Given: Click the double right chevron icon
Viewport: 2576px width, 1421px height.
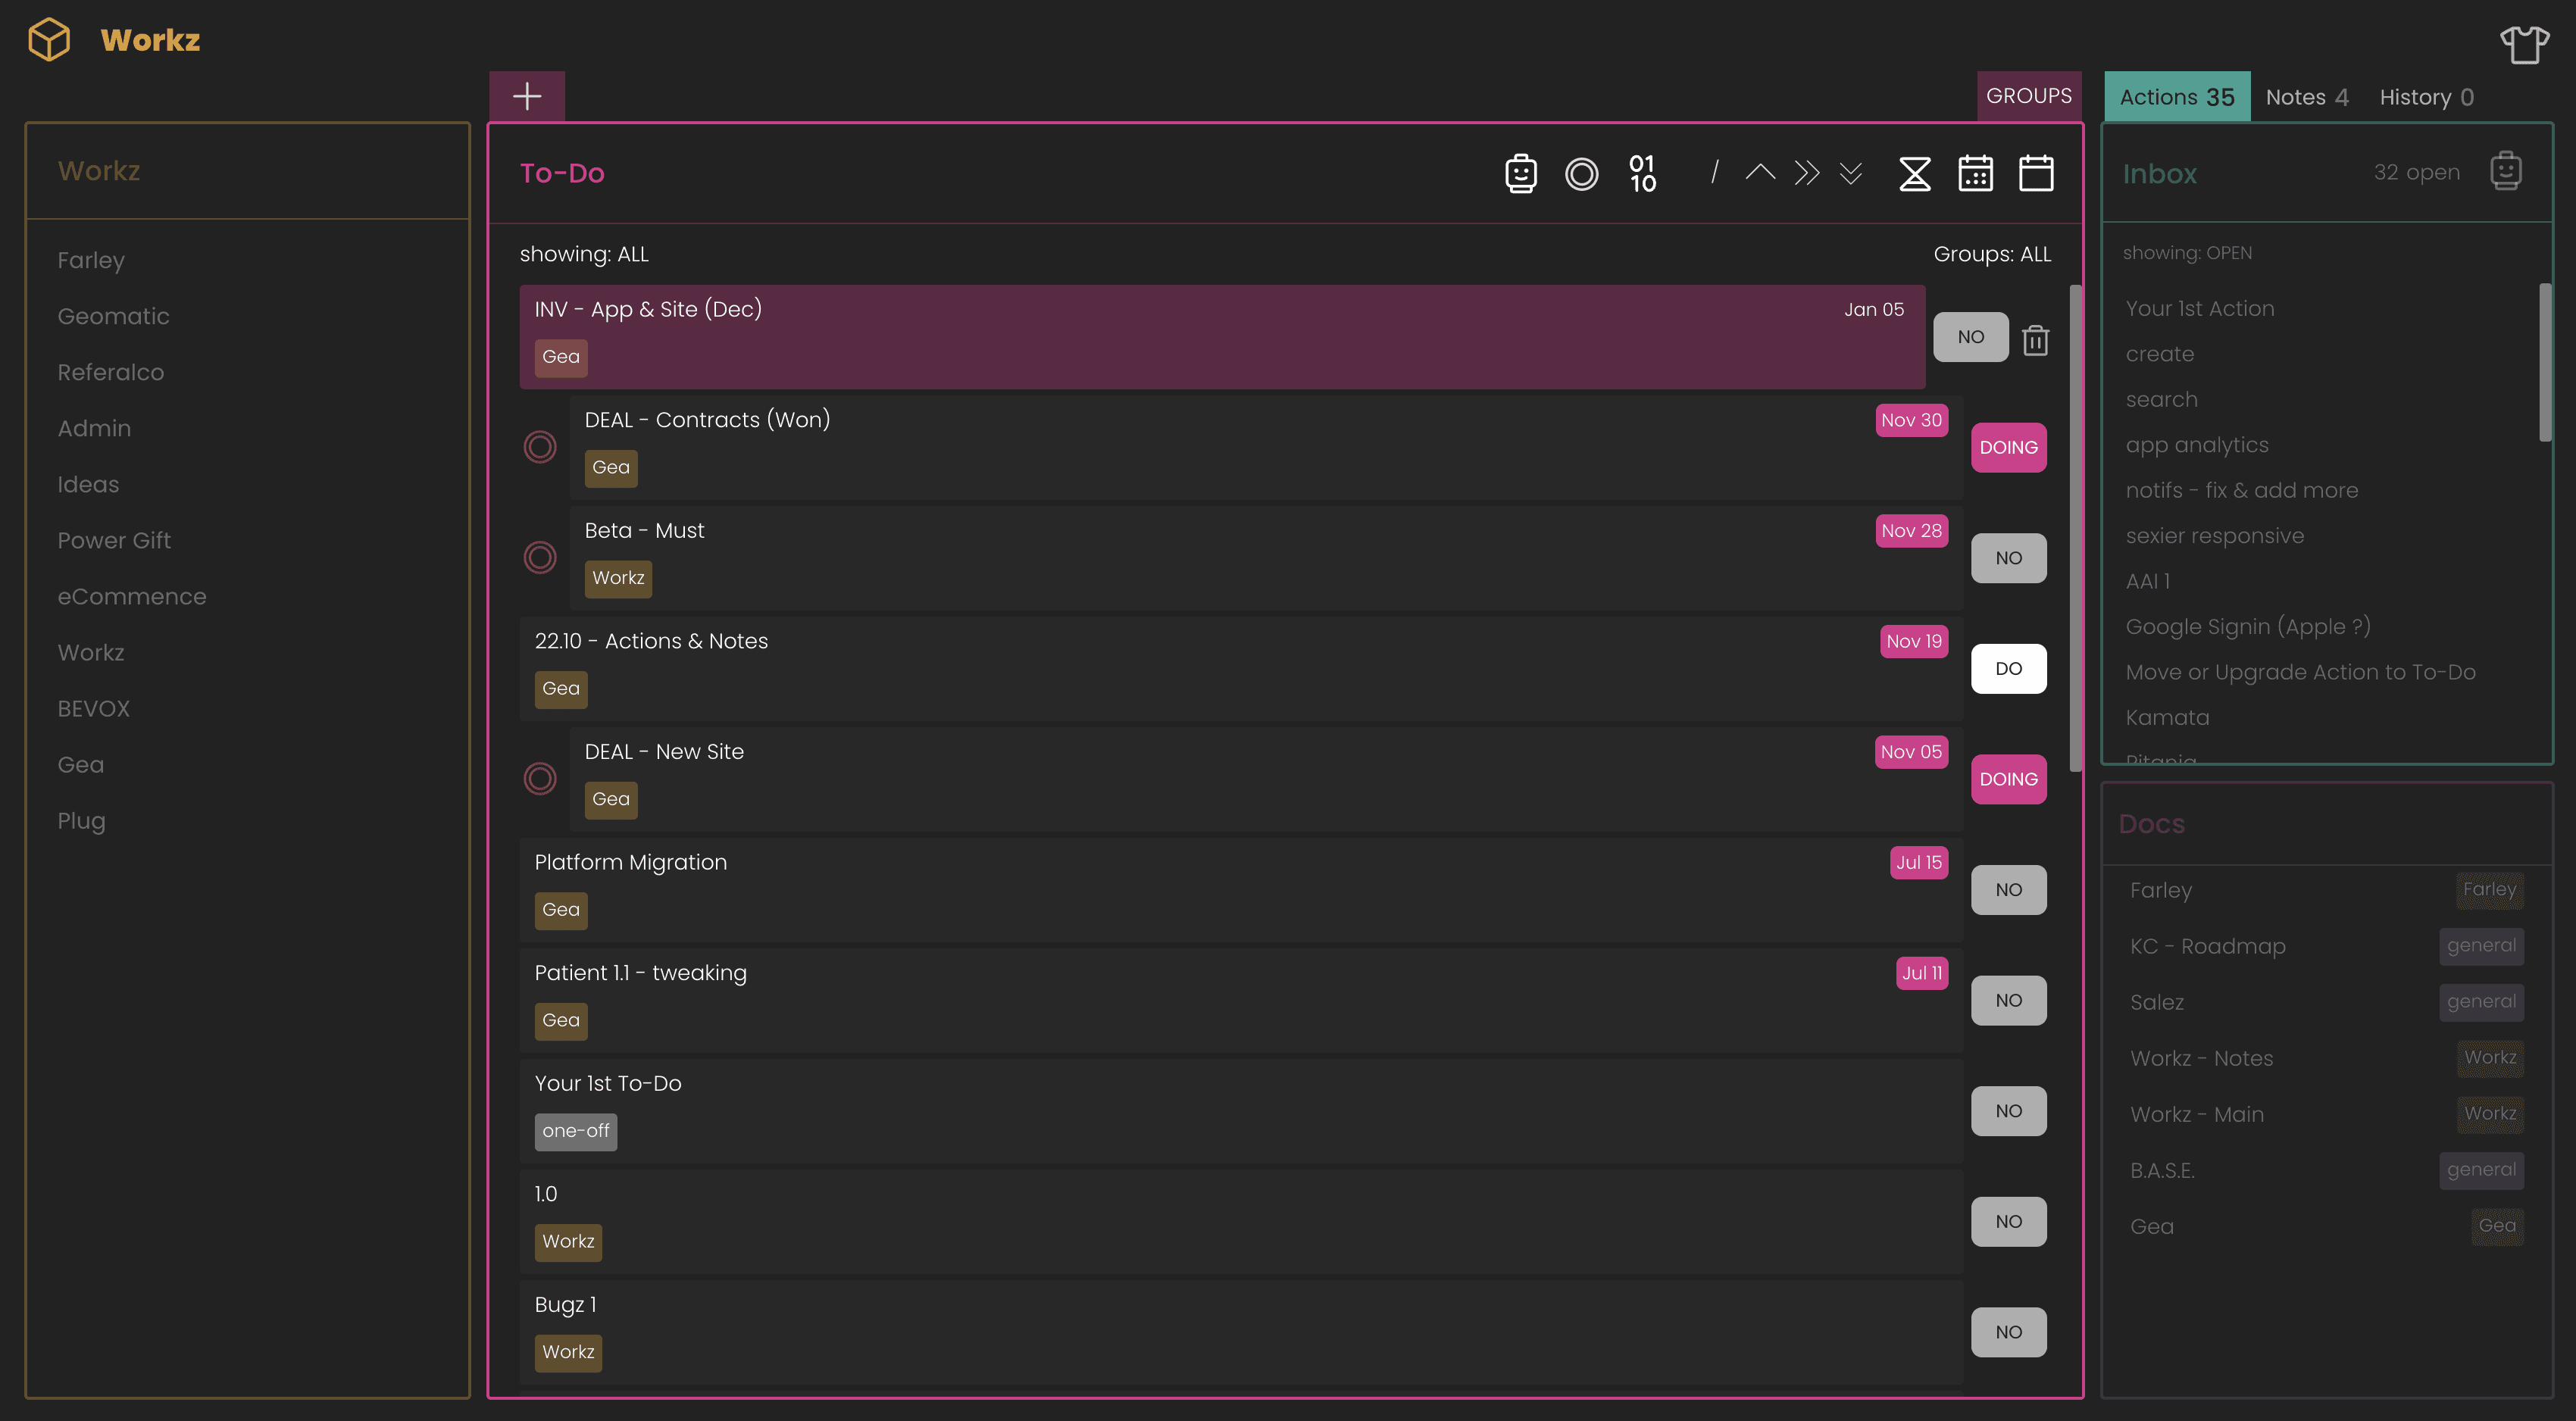Looking at the screenshot, I should coord(1806,173).
